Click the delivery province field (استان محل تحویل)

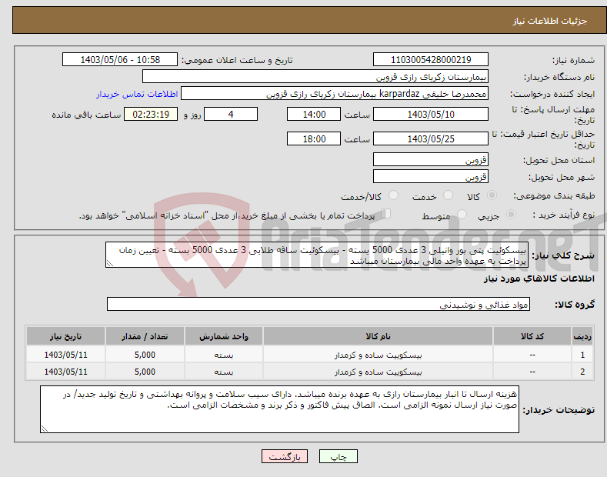(x=431, y=159)
